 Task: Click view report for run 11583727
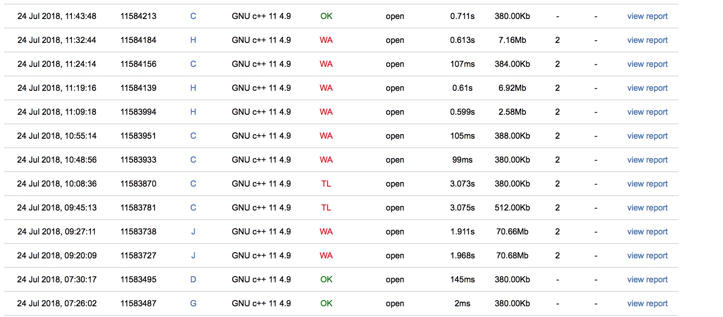[647, 255]
